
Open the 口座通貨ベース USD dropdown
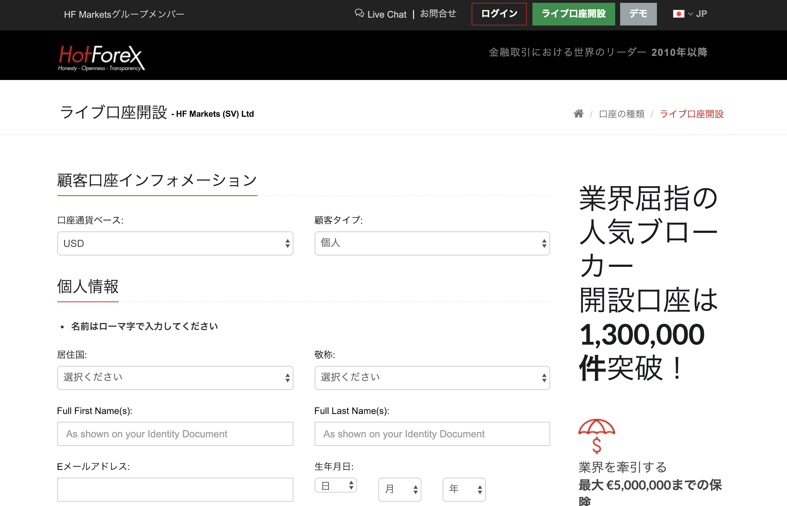(x=175, y=243)
